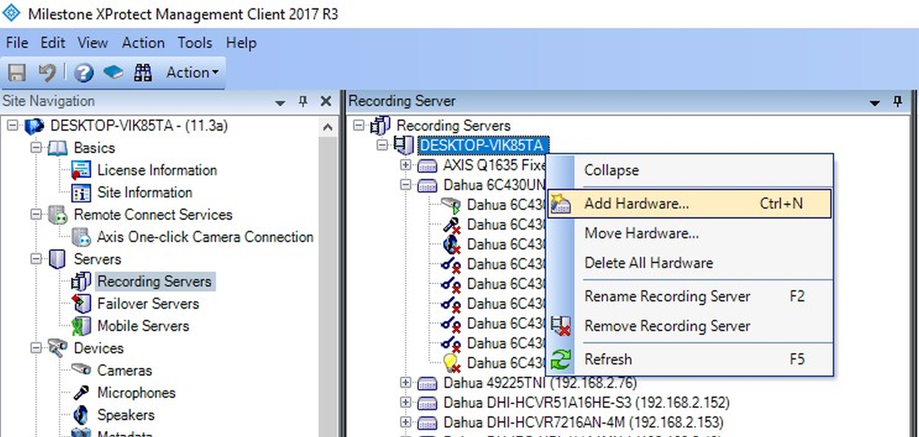Select the License Information icon
919x437 pixels.
click(81, 170)
